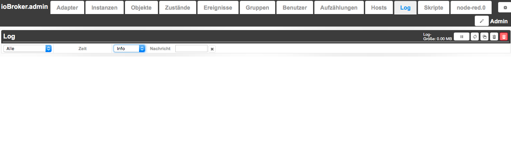Focus the Nachricht filter text field
511x156 pixels.
tap(191, 49)
